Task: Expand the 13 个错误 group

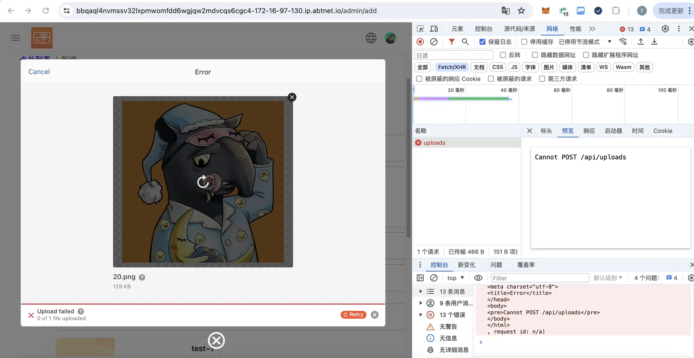Action: (x=421, y=315)
